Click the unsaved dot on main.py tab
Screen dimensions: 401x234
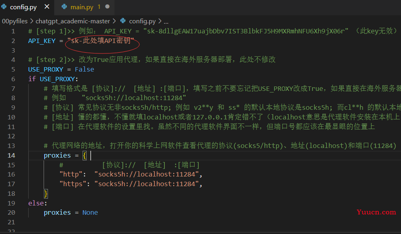coord(108,7)
